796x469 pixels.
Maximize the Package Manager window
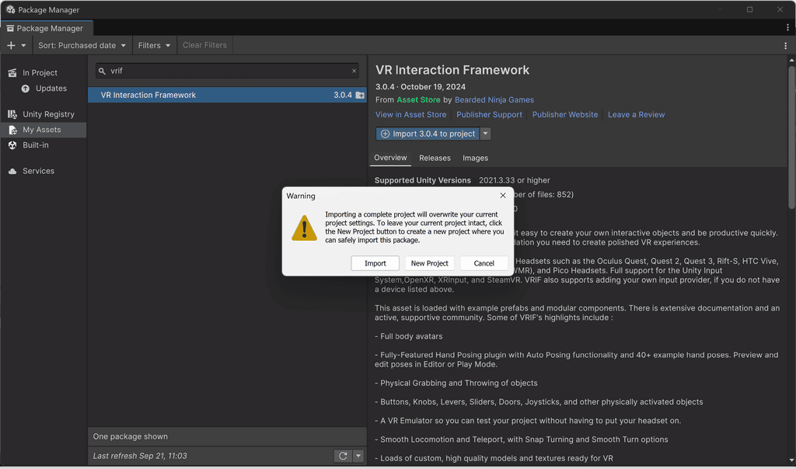coord(749,9)
